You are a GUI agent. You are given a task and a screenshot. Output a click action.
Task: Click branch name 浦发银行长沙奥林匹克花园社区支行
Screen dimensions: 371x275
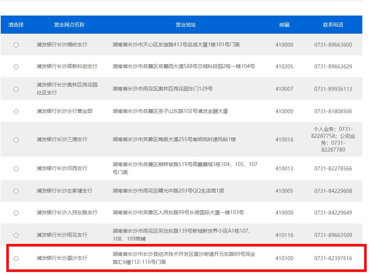67,89
